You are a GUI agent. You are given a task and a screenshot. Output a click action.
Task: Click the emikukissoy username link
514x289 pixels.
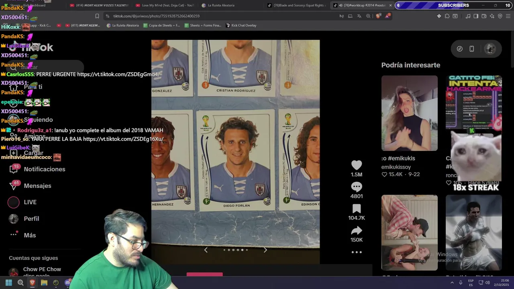click(396, 167)
